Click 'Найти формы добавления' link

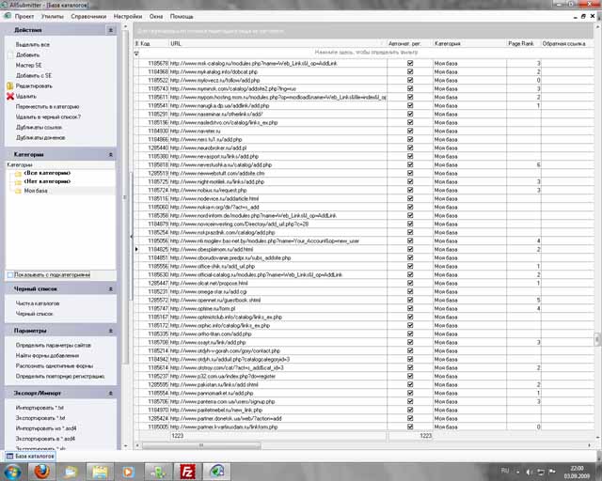47,355
